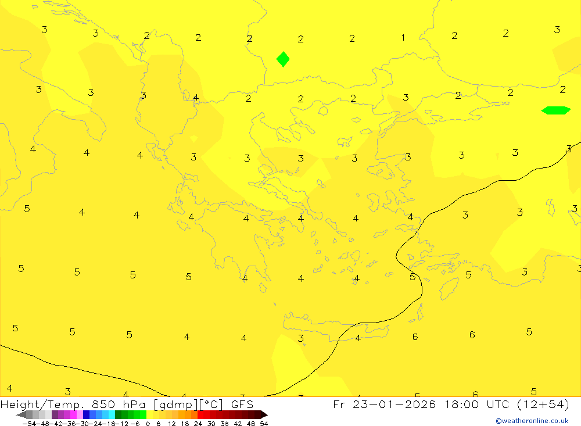Click the '[°C]' unit label
The width and height of the screenshot is (581, 426).
coord(211,404)
